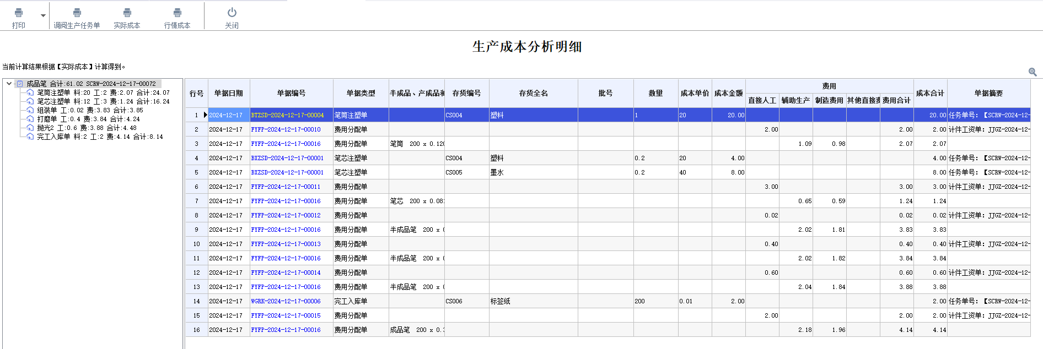Select the unit cost 40 cell in row 5
The height and width of the screenshot is (349, 1043).
tap(695, 172)
